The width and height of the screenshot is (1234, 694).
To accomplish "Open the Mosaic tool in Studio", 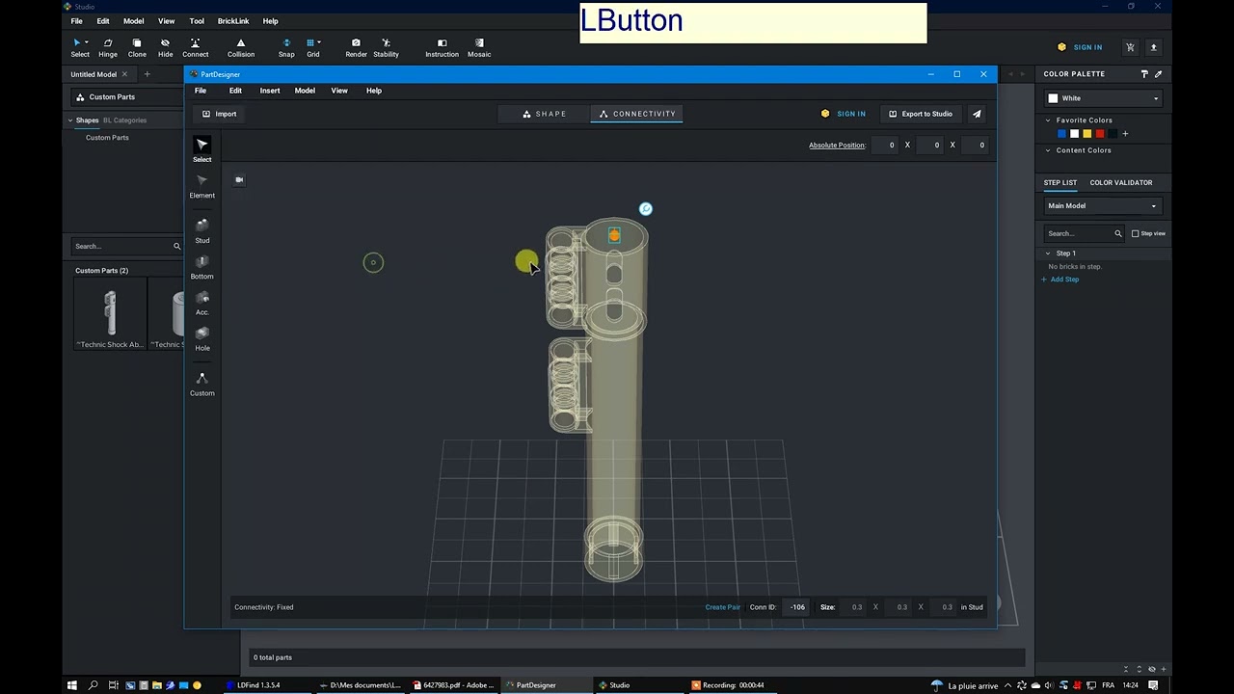I will 479,47.
